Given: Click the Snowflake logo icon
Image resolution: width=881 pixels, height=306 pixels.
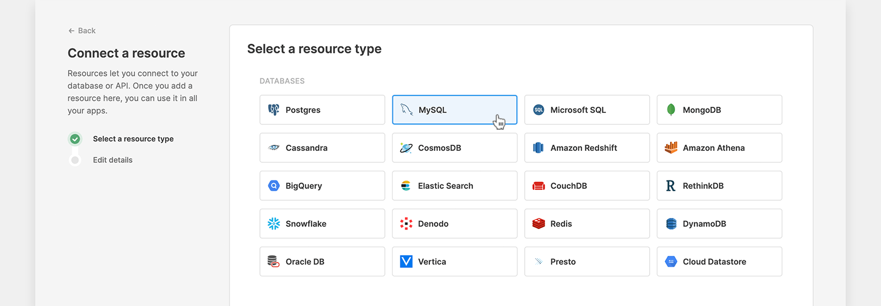Looking at the screenshot, I should coord(274,223).
